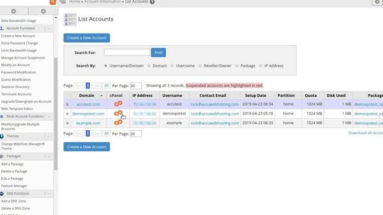This screenshot has height=215, width=383.
Task: Open Modify an Account
Action: click(16, 65)
